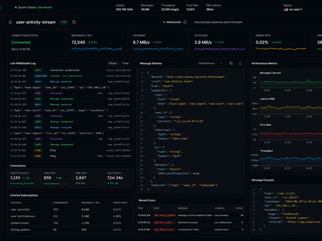Open the menu icon beside user-activity-stream
This screenshot has width=322, height=241.
10,22
